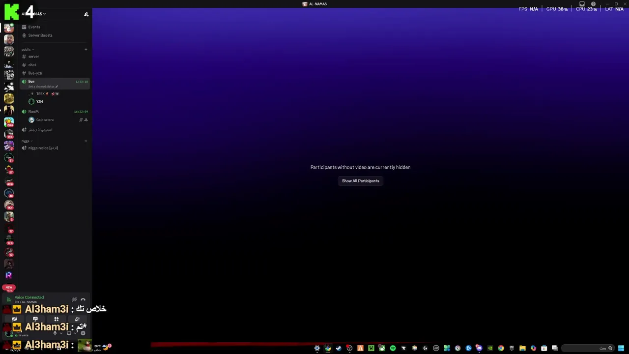629x354 pixels.
Task: Click the Set a channel status link
Action: (x=43, y=87)
